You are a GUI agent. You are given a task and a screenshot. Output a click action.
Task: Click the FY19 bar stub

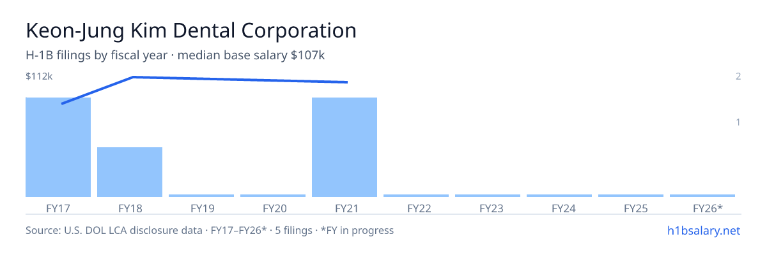(201, 196)
